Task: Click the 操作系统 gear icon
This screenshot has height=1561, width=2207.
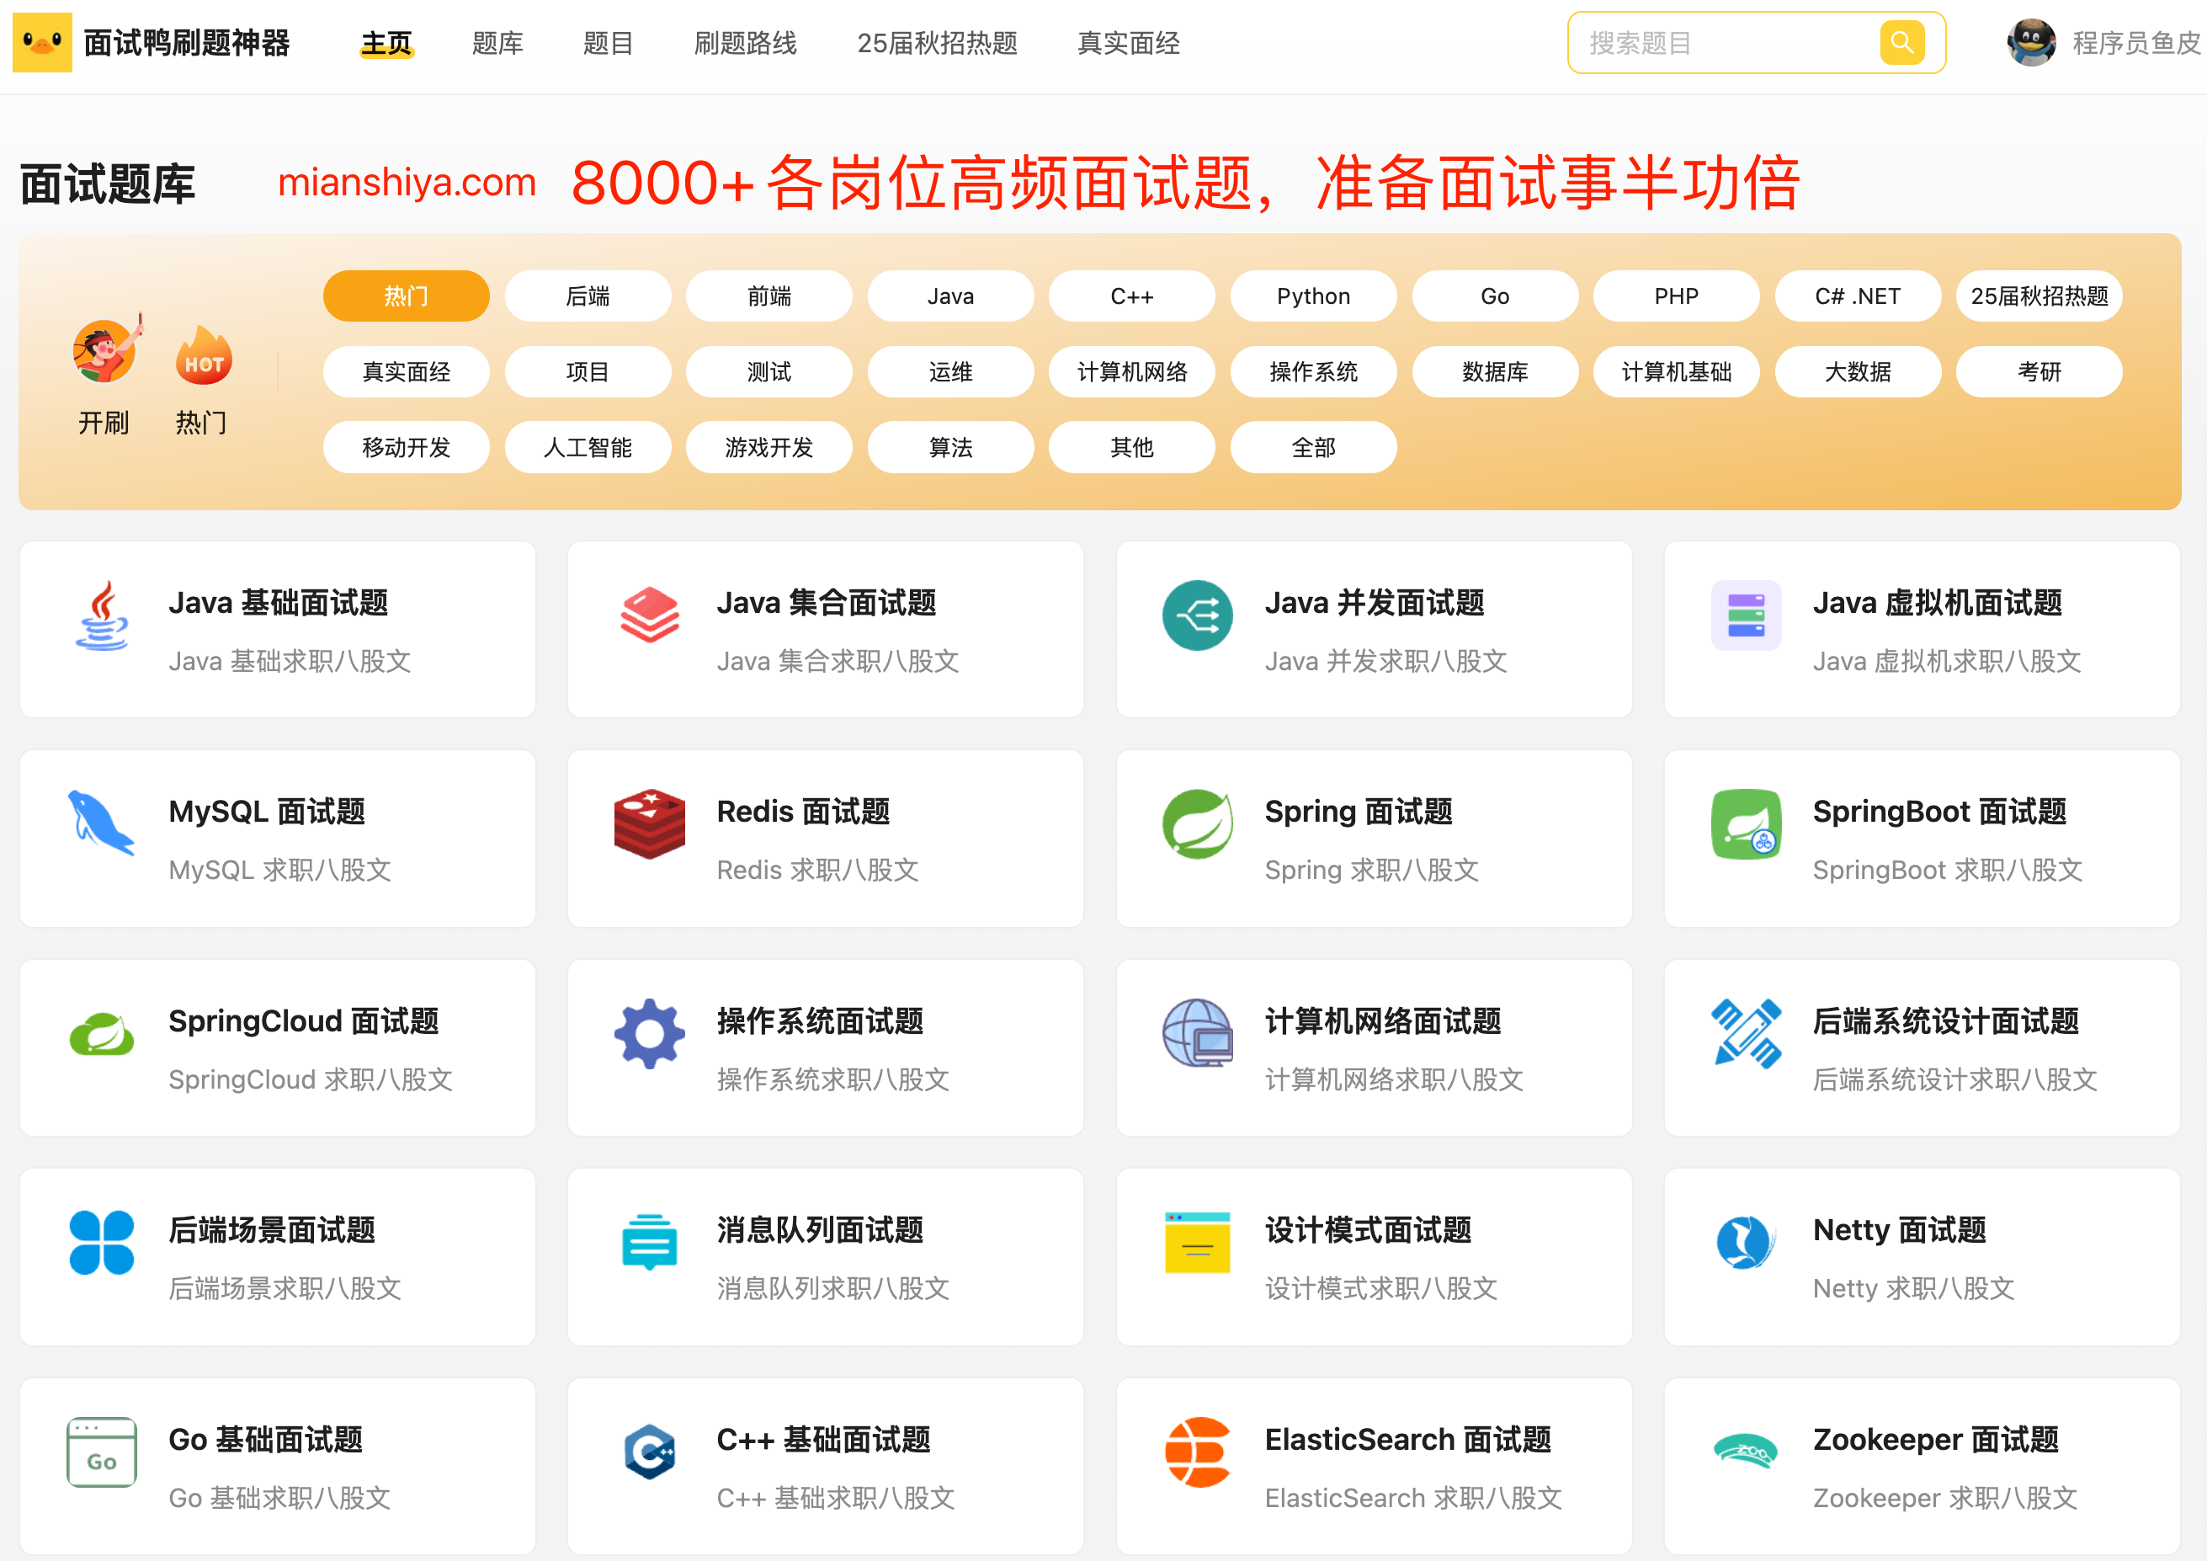Action: 650,1034
